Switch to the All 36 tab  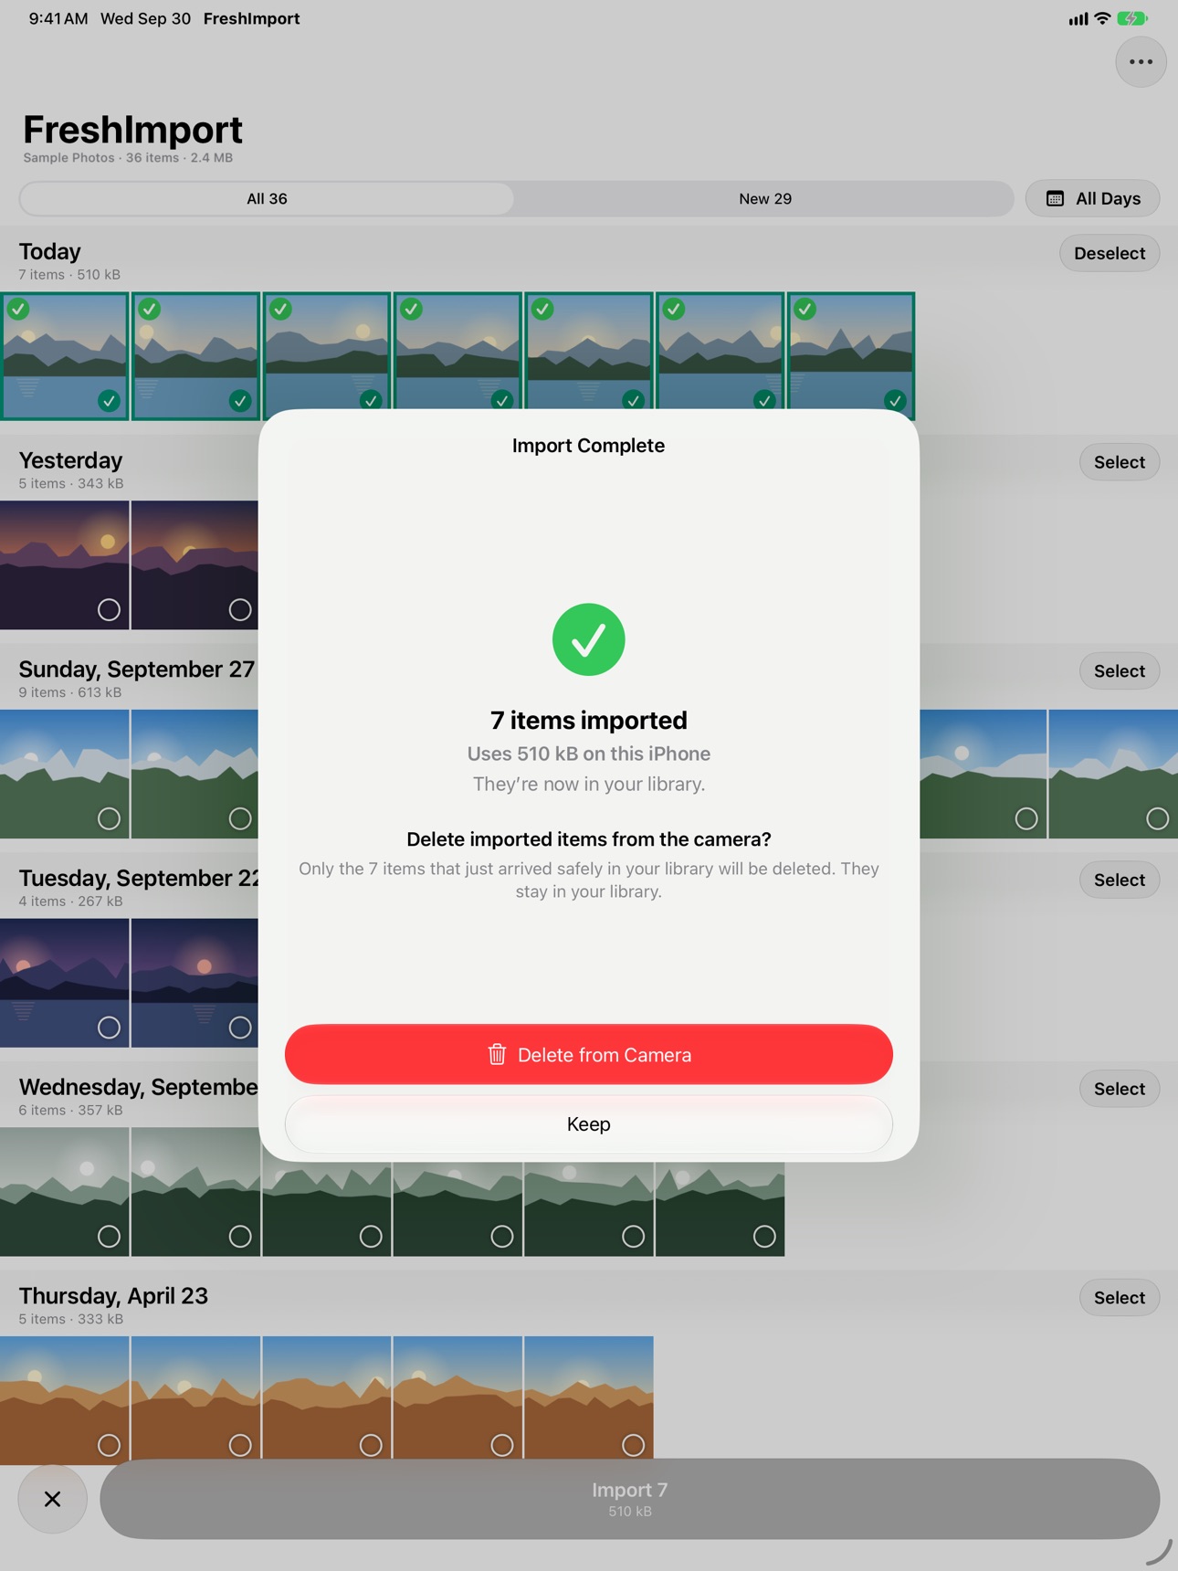coord(267,198)
